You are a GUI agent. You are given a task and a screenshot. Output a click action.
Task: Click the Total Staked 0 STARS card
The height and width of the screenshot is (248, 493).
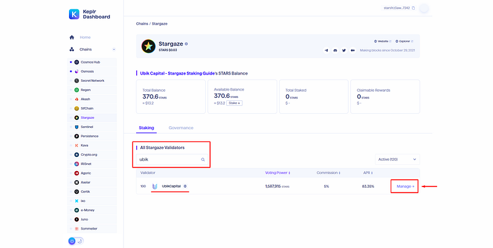click(x=314, y=97)
